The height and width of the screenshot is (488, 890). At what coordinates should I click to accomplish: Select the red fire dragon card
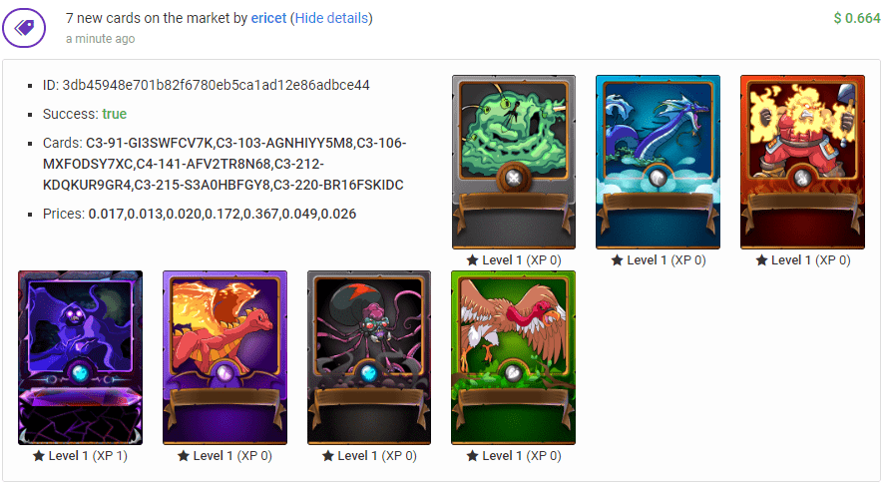pyautogui.click(x=224, y=357)
